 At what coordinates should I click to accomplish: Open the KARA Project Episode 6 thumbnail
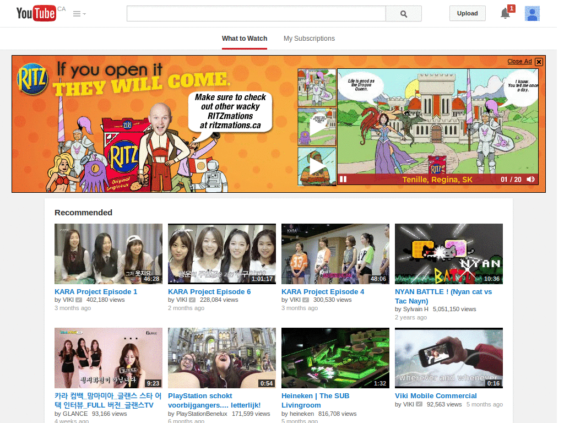pos(222,254)
